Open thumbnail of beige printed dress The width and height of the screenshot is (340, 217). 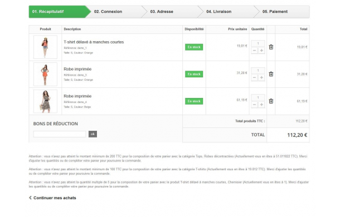point(45,101)
